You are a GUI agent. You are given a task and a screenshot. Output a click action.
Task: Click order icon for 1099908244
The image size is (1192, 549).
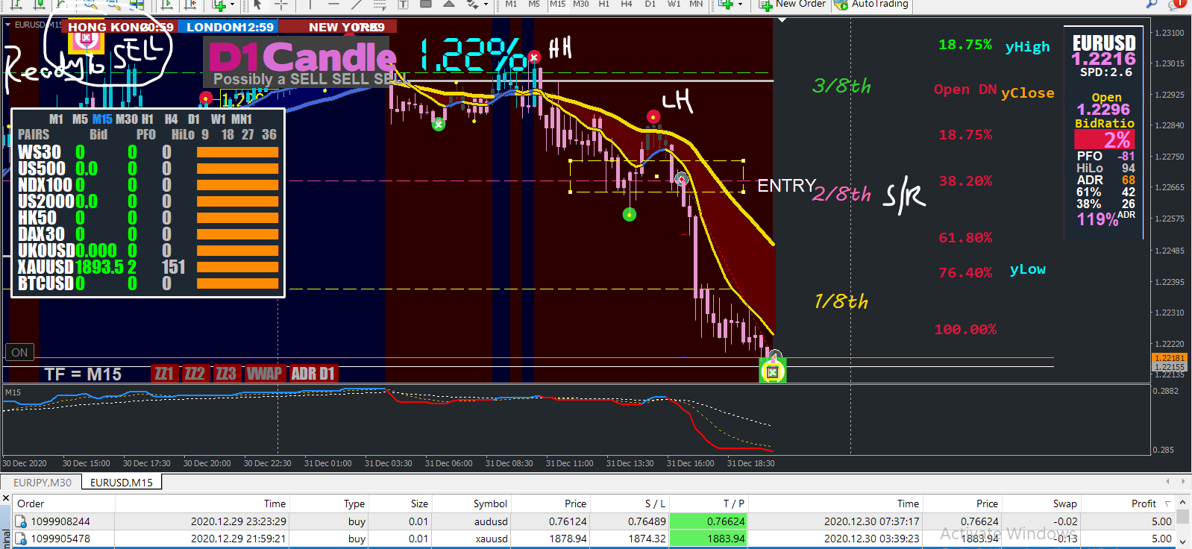coord(21,521)
